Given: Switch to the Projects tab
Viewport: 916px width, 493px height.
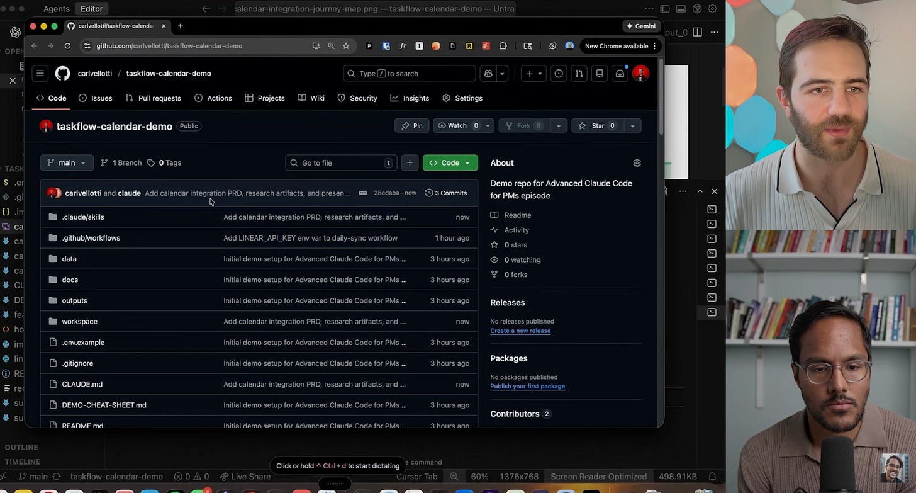Looking at the screenshot, I should pyautogui.click(x=265, y=98).
